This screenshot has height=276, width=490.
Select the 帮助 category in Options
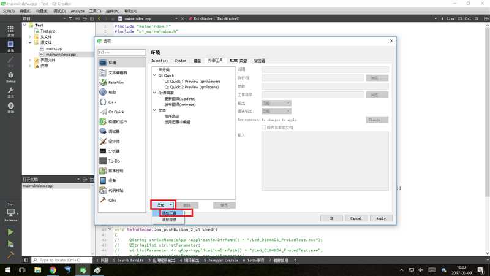(121, 92)
